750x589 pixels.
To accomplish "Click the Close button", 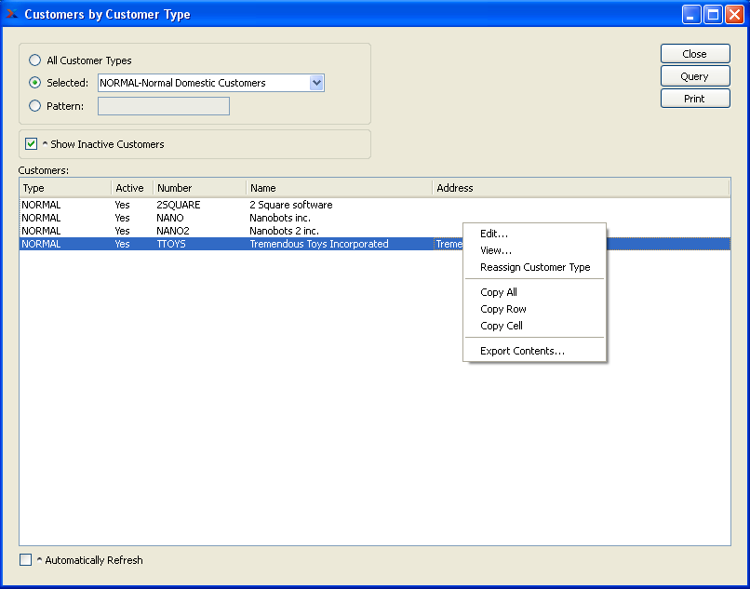I will [x=695, y=54].
